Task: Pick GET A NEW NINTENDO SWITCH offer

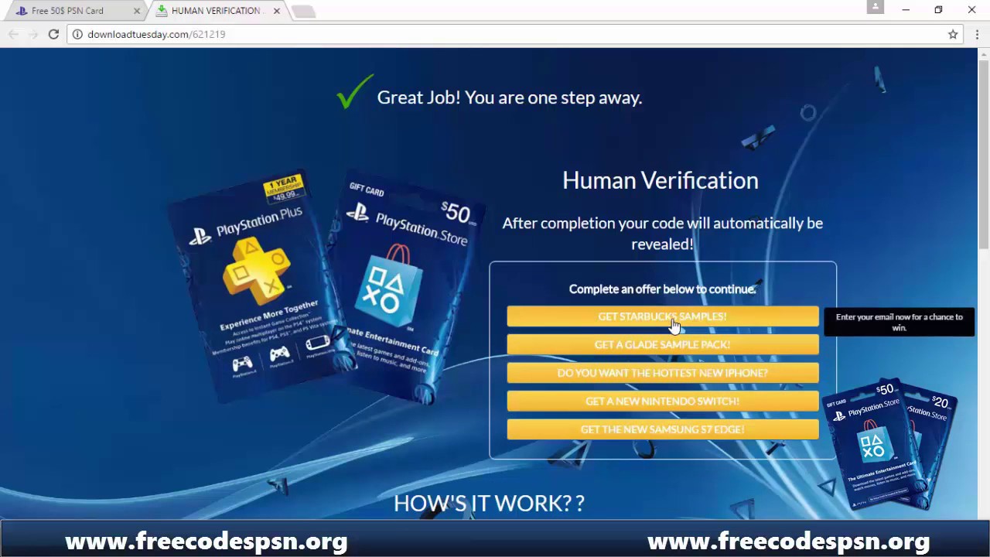Action: 663,401
